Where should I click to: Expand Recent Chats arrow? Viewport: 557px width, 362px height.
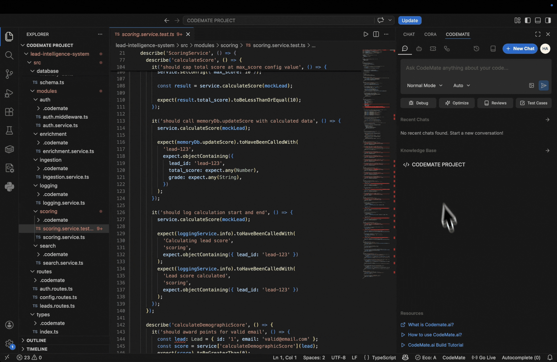547,120
